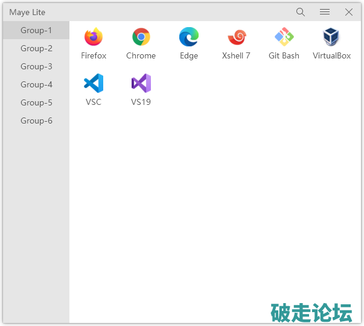Select Group-6 in the sidebar

[x=36, y=121]
